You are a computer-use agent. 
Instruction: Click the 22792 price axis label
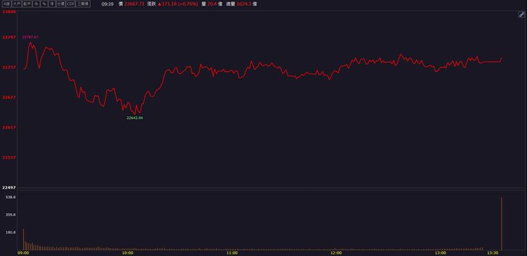[9, 37]
